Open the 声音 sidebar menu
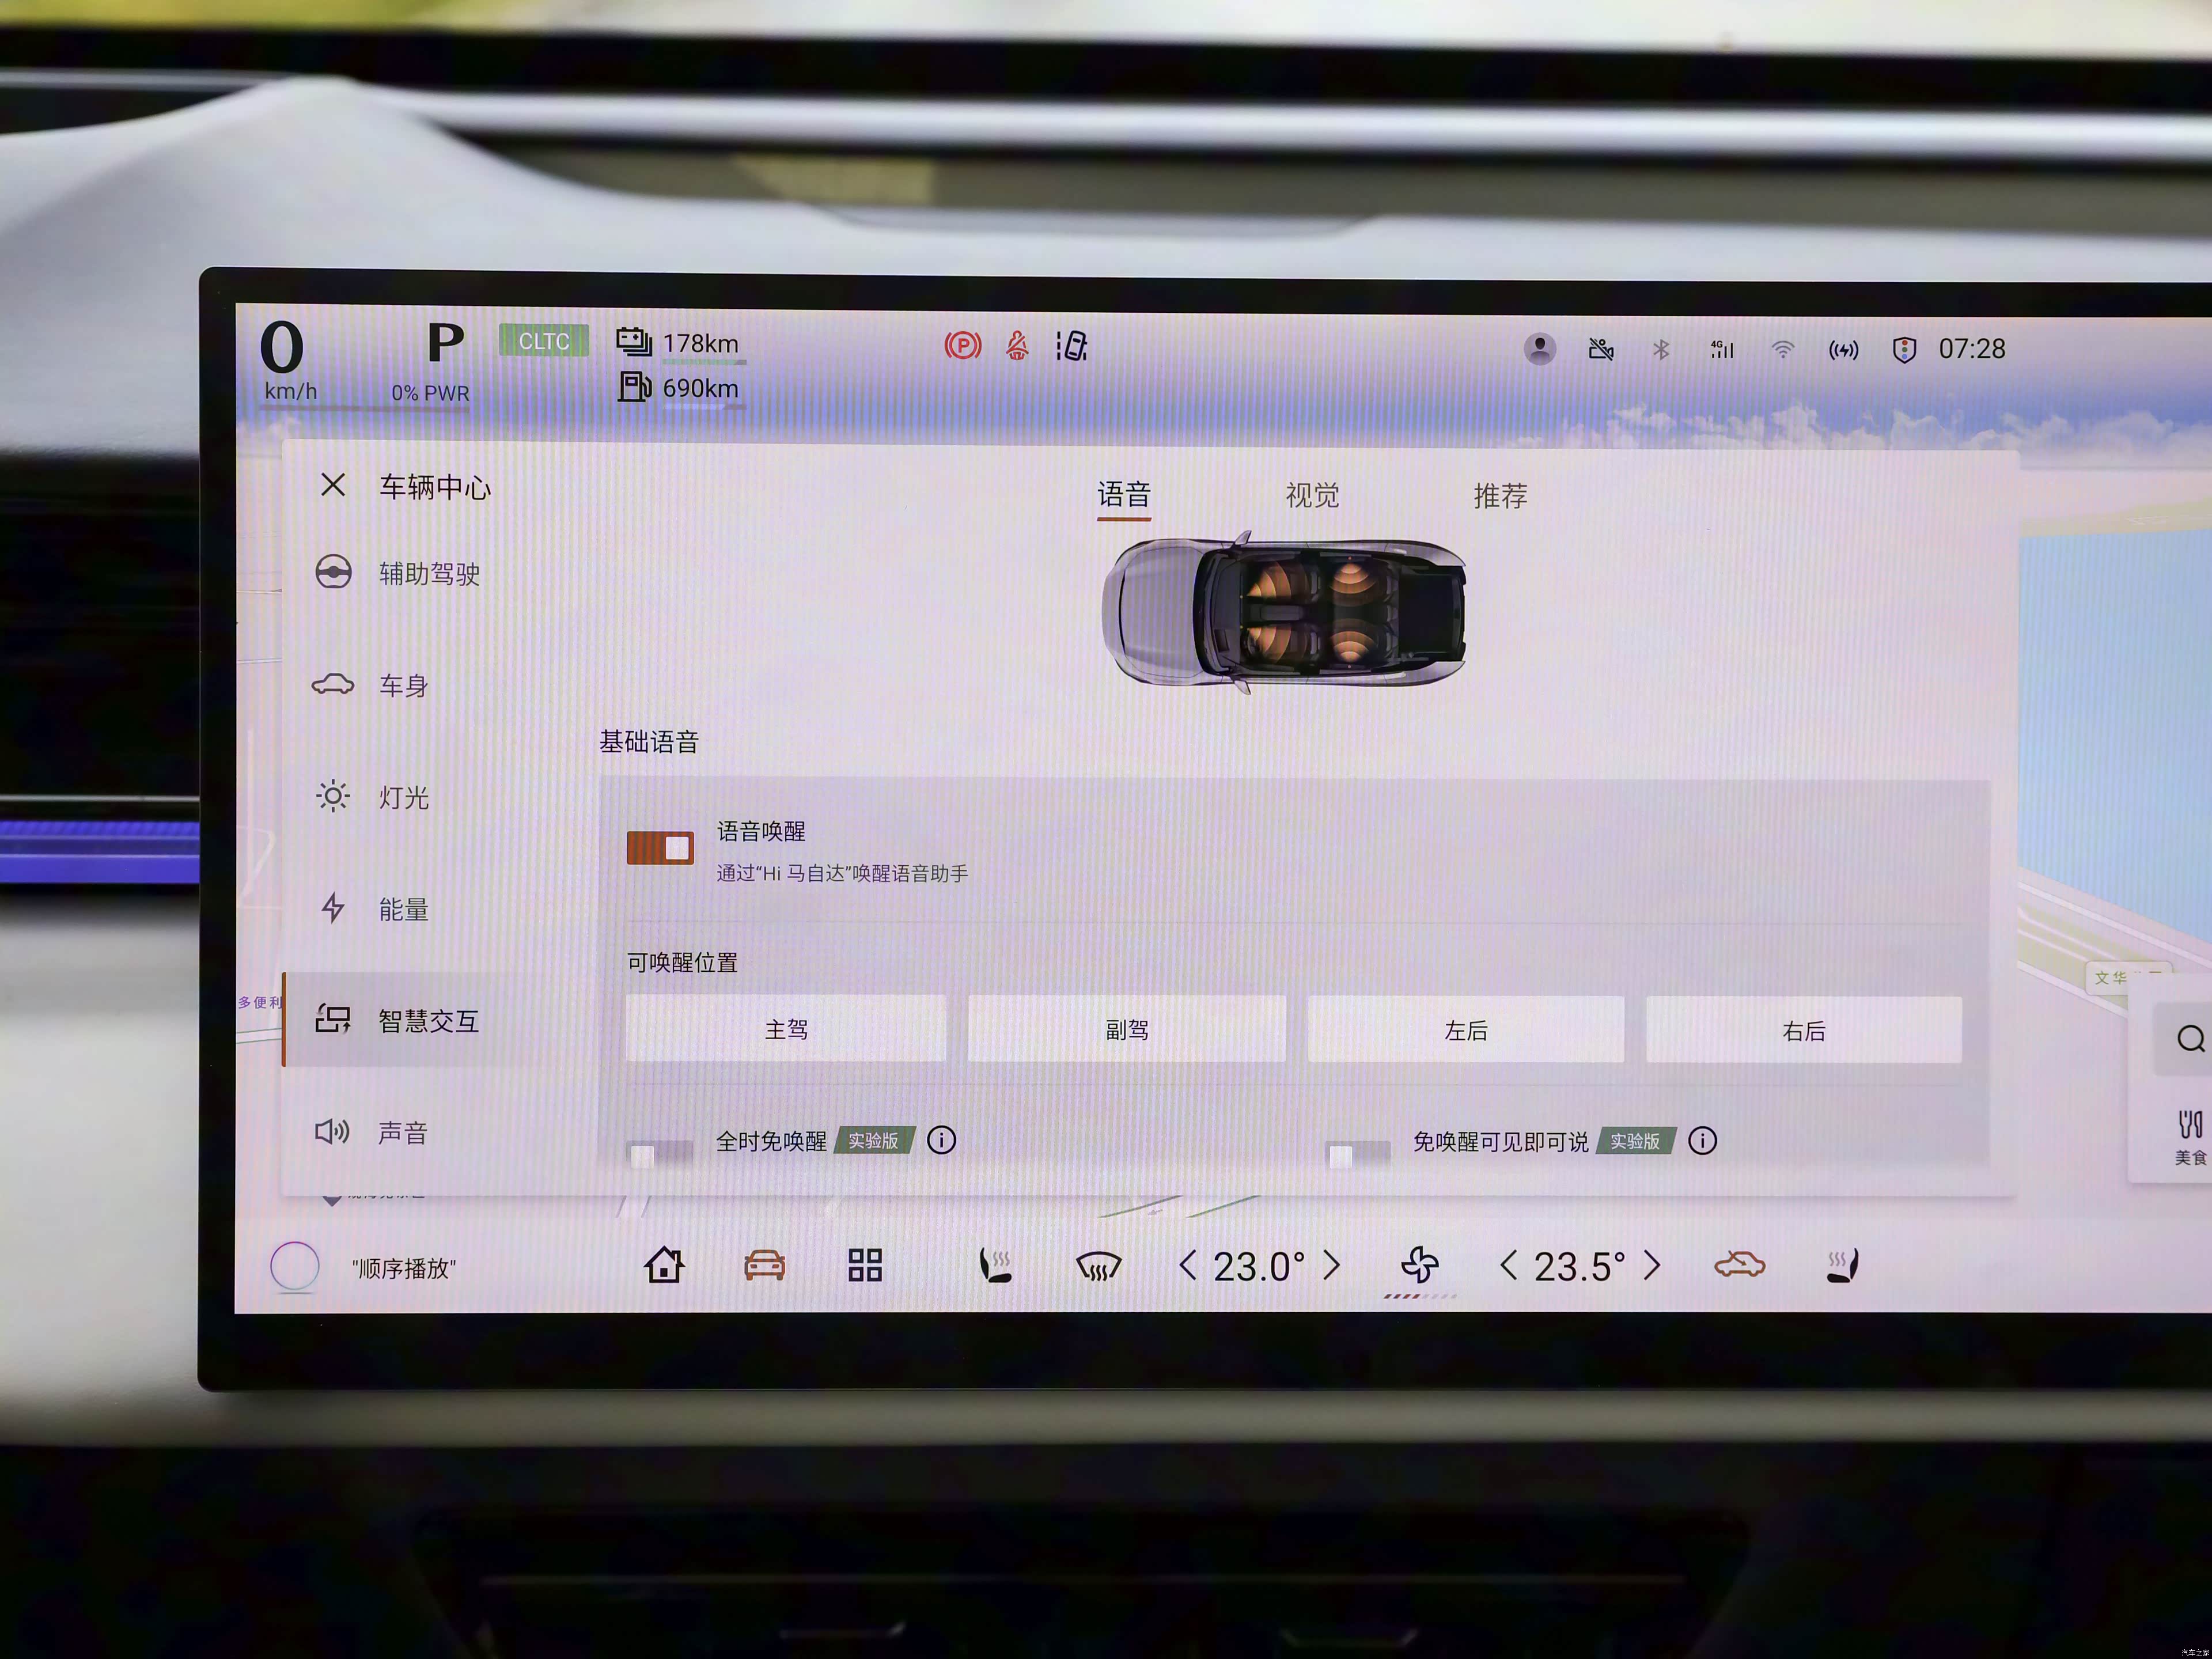Viewport: 2212px width, 1659px height. 402,1132
